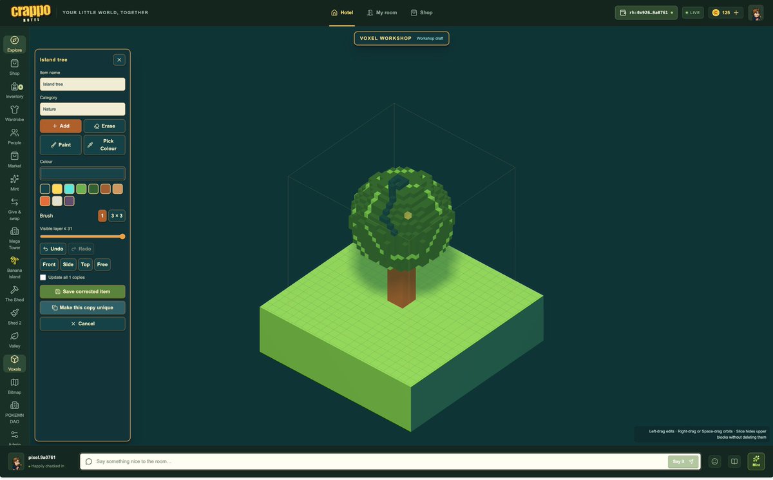
Task: Pick the orange-red colour swatch
Action: point(45,201)
